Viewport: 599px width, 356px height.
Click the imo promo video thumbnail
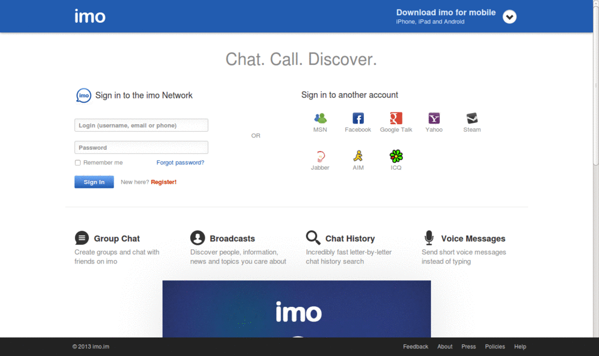(297, 309)
